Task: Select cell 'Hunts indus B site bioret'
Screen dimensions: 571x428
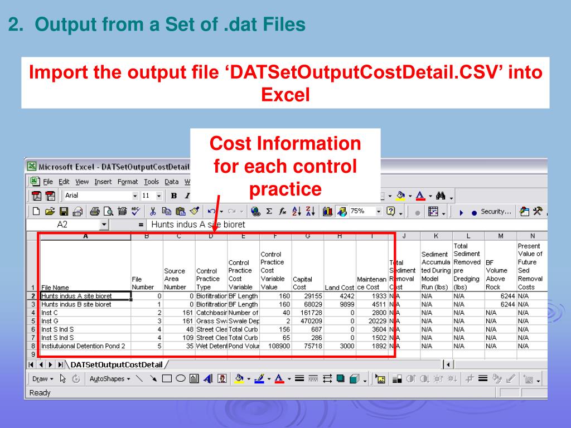Action: point(85,304)
